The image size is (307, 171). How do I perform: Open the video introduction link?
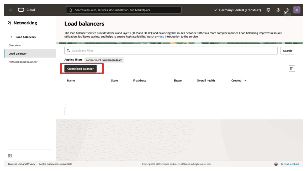click(x=161, y=37)
